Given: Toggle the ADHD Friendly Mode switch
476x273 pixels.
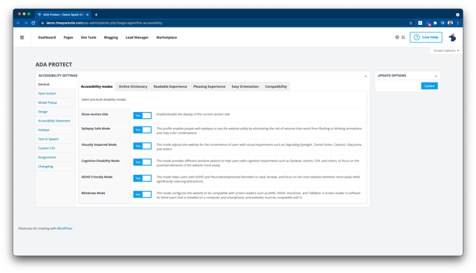Looking at the screenshot, I should [142, 178].
